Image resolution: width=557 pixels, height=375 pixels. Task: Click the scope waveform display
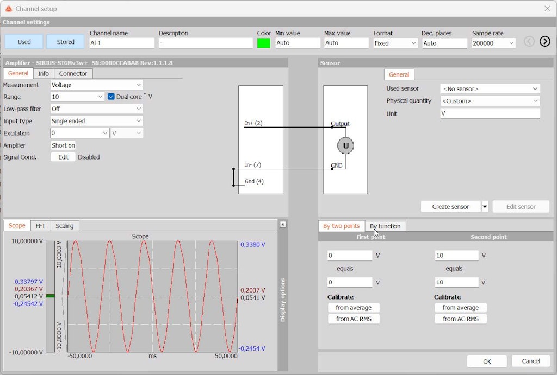pos(152,296)
